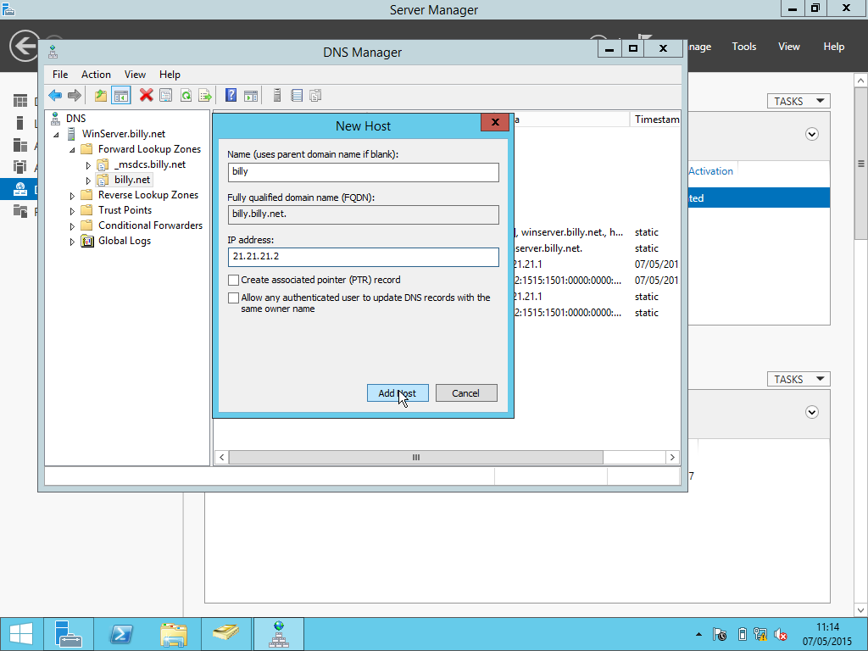Click the stacked documents icon in DNS toolbar

315,95
